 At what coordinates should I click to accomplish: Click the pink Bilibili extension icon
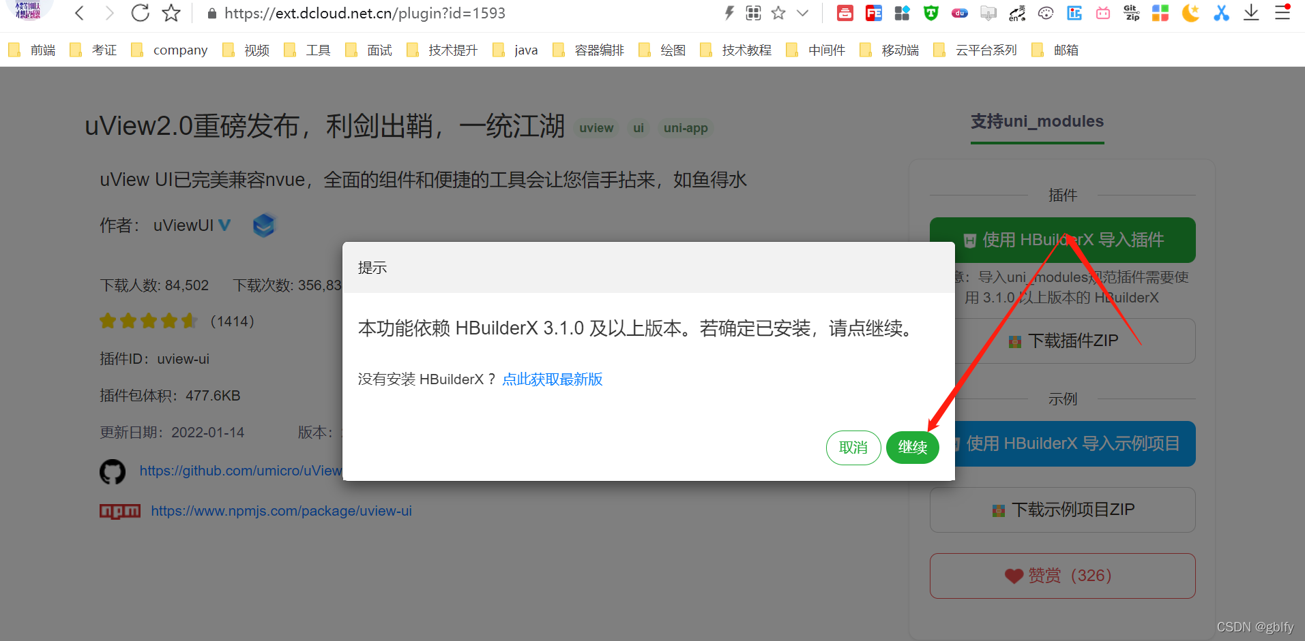click(1103, 12)
